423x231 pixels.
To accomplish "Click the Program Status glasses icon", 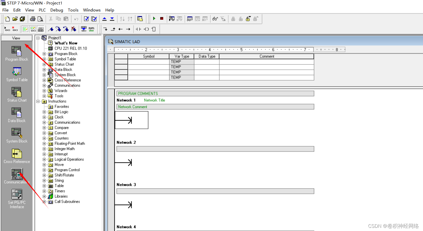I will pyautogui.click(x=215, y=19).
